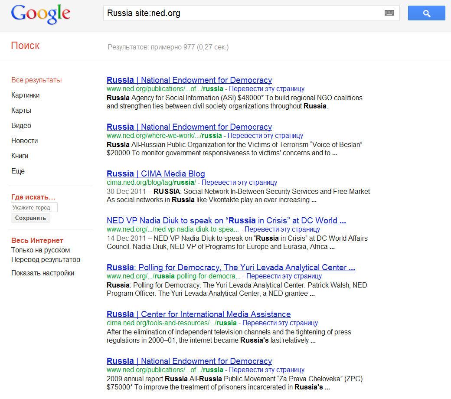This screenshot has width=451, height=399.
Task: Focus the search box containing 'Russia site:ned.org'
Action: coord(251,13)
